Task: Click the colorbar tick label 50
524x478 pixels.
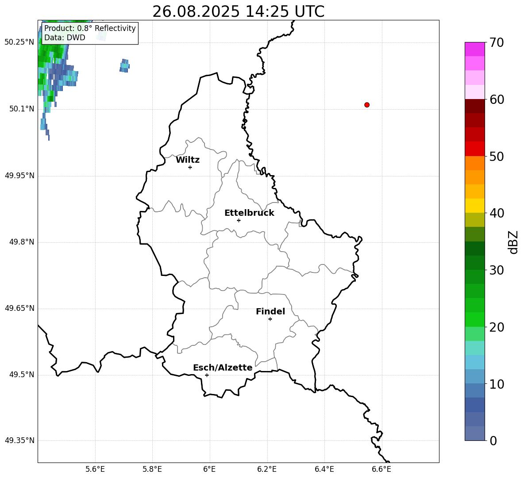Action: pos(497,156)
